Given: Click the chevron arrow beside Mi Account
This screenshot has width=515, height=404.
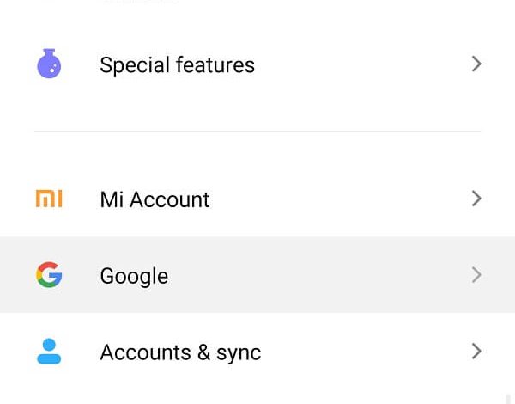Looking at the screenshot, I should (x=476, y=199).
